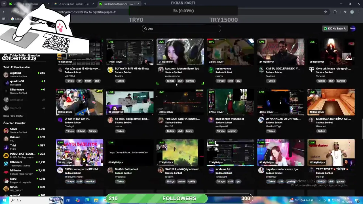The height and width of the screenshot is (204, 363).
Task: Open recommended channel Triel
Action: [x=24, y=147]
